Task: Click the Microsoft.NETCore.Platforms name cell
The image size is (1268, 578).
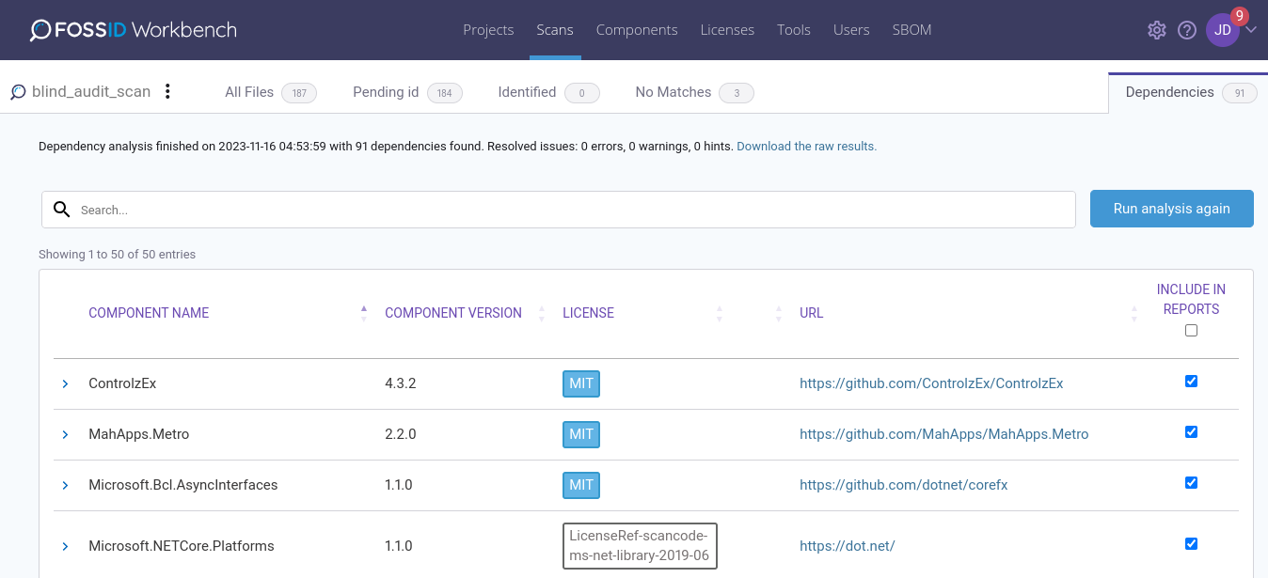Action: (x=182, y=546)
